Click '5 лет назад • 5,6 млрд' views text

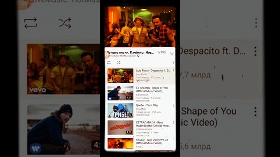pos(148,98)
